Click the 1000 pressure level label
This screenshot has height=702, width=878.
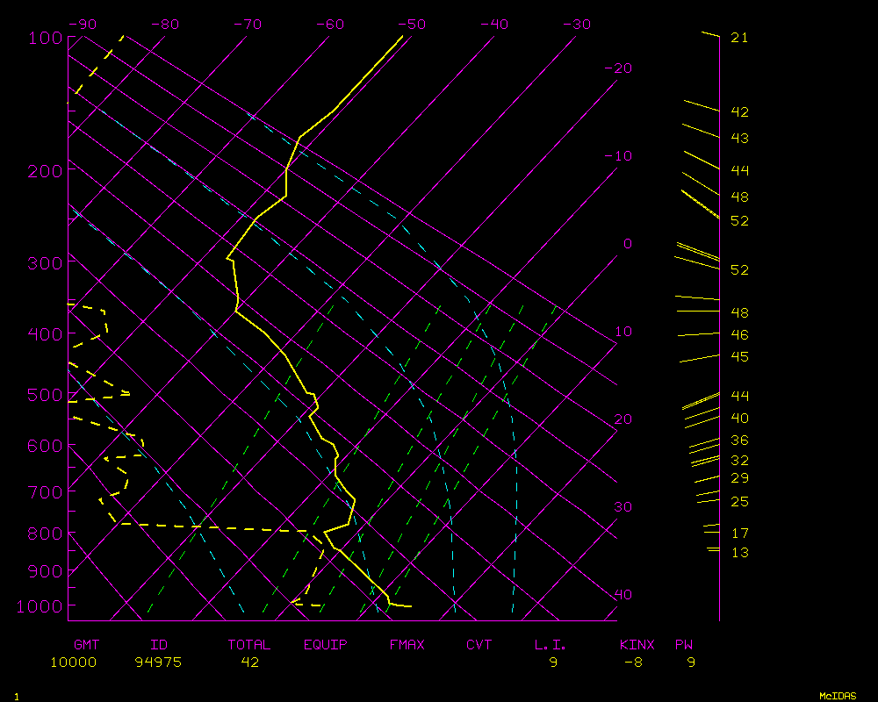click(x=40, y=606)
